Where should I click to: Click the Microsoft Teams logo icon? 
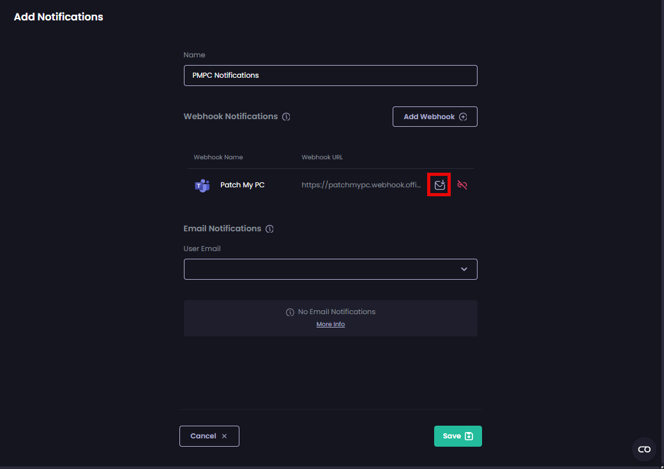[x=202, y=185]
